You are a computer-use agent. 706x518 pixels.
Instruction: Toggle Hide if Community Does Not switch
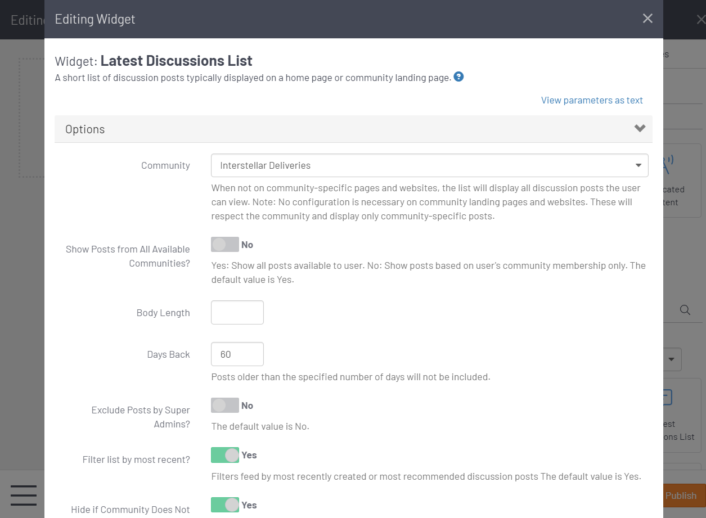click(225, 505)
